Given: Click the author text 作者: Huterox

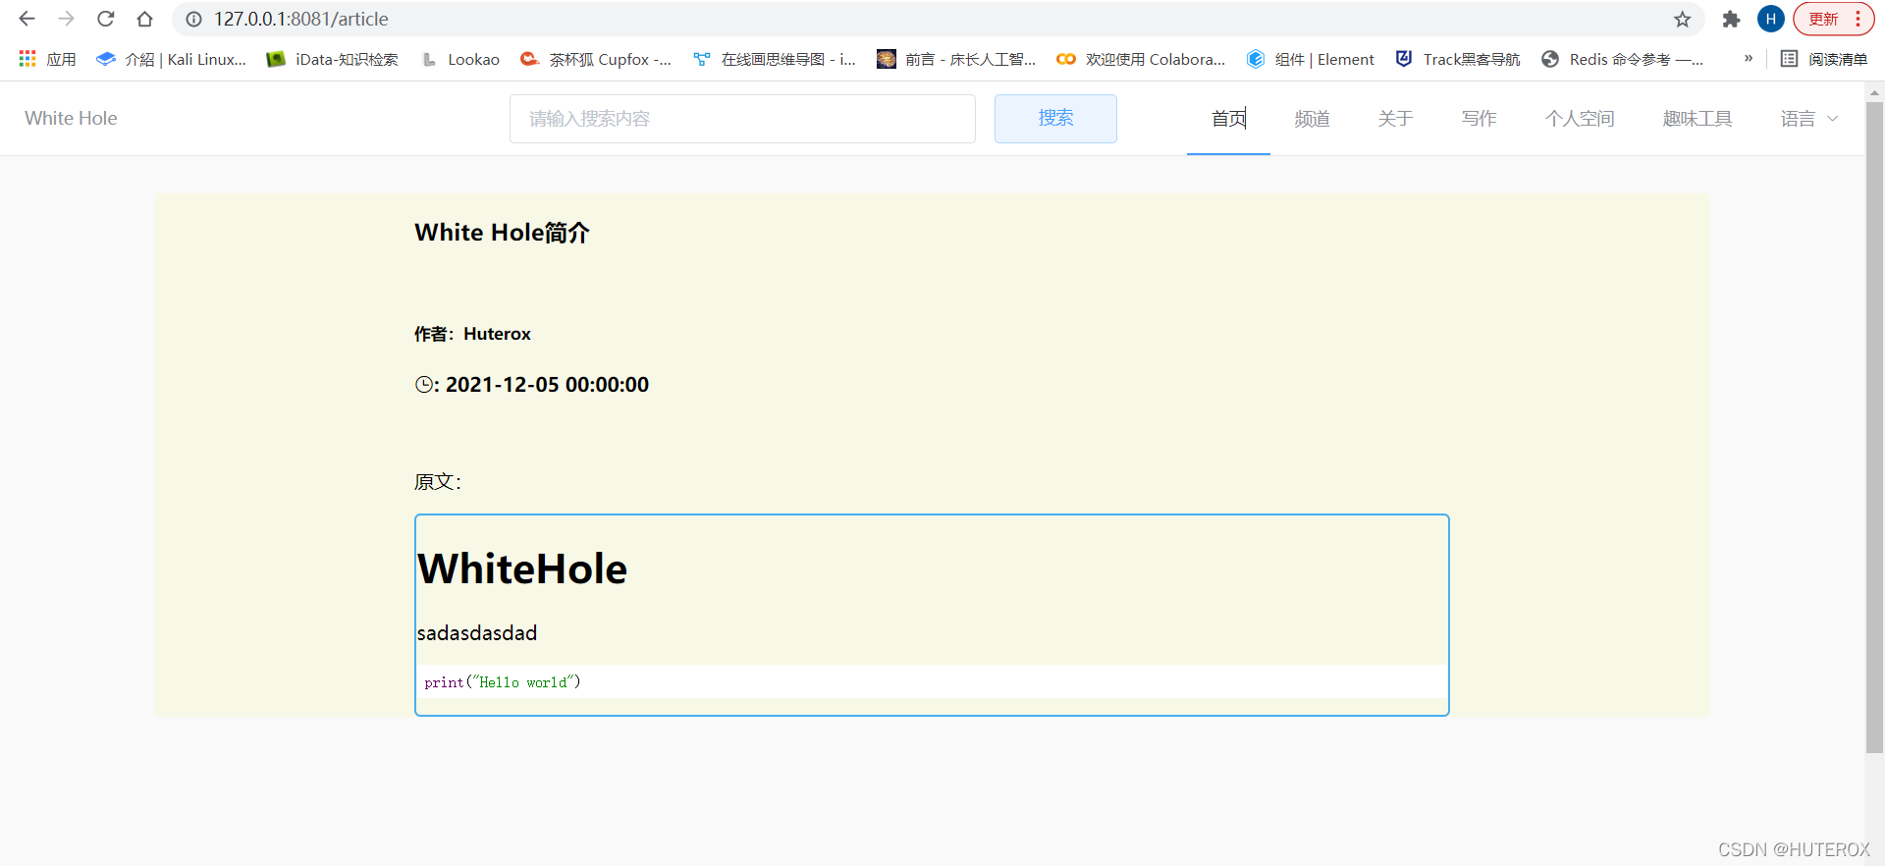Looking at the screenshot, I should [x=472, y=334].
